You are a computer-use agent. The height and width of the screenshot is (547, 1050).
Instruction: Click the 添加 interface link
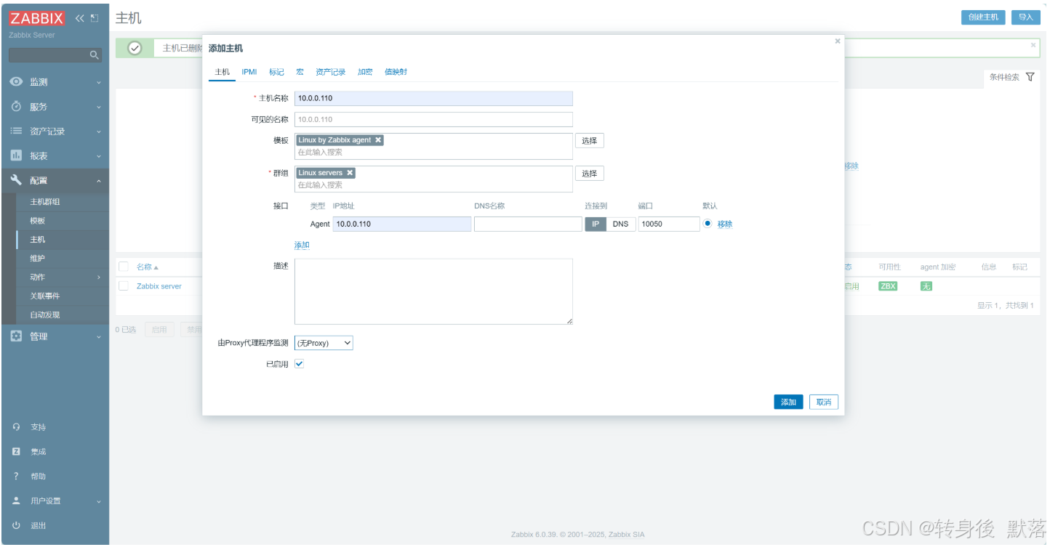pyautogui.click(x=302, y=245)
